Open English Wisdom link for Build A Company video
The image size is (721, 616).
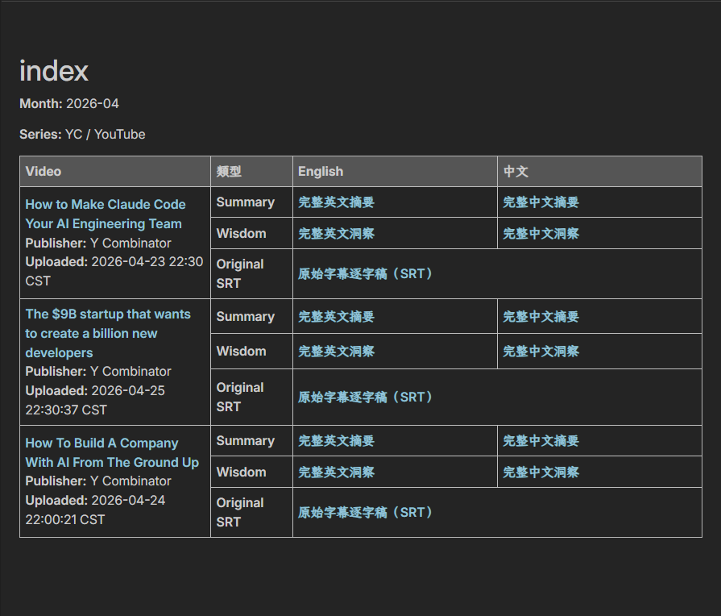coord(336,472)
